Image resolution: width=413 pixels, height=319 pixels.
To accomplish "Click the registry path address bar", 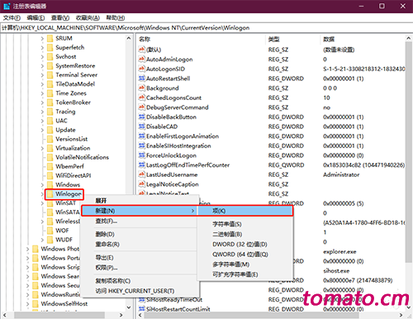I will click(206, 28).
